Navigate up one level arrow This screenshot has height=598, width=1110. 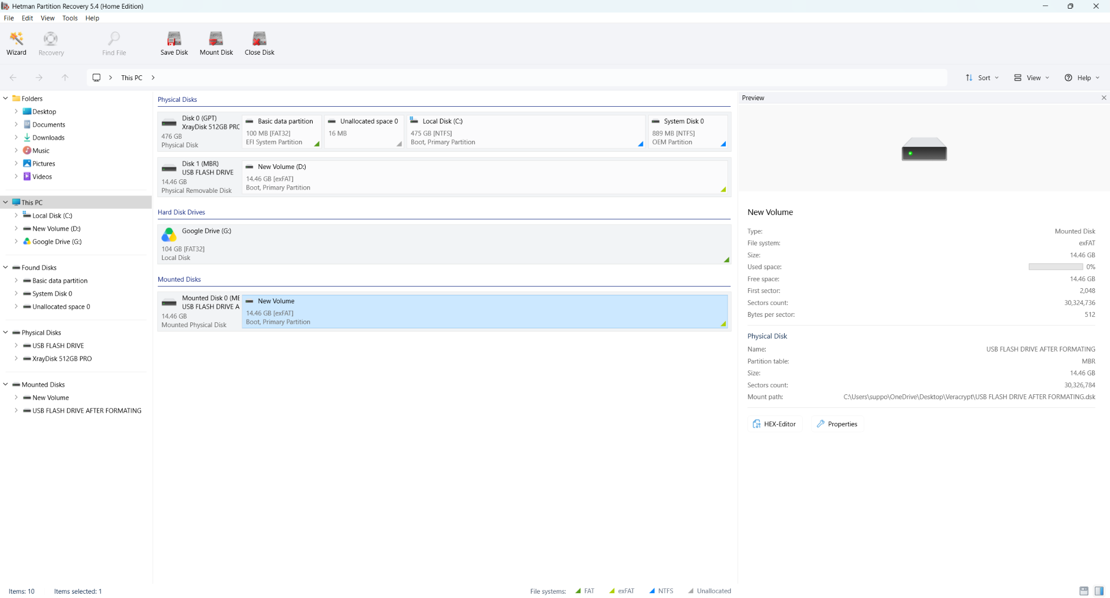[65, 77]
